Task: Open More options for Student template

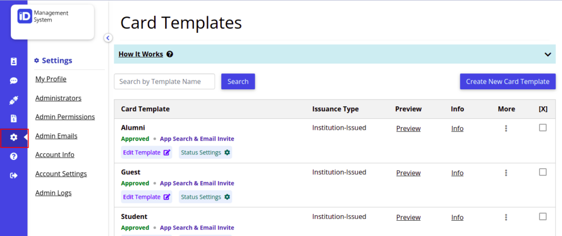Action: click(505, 217)
